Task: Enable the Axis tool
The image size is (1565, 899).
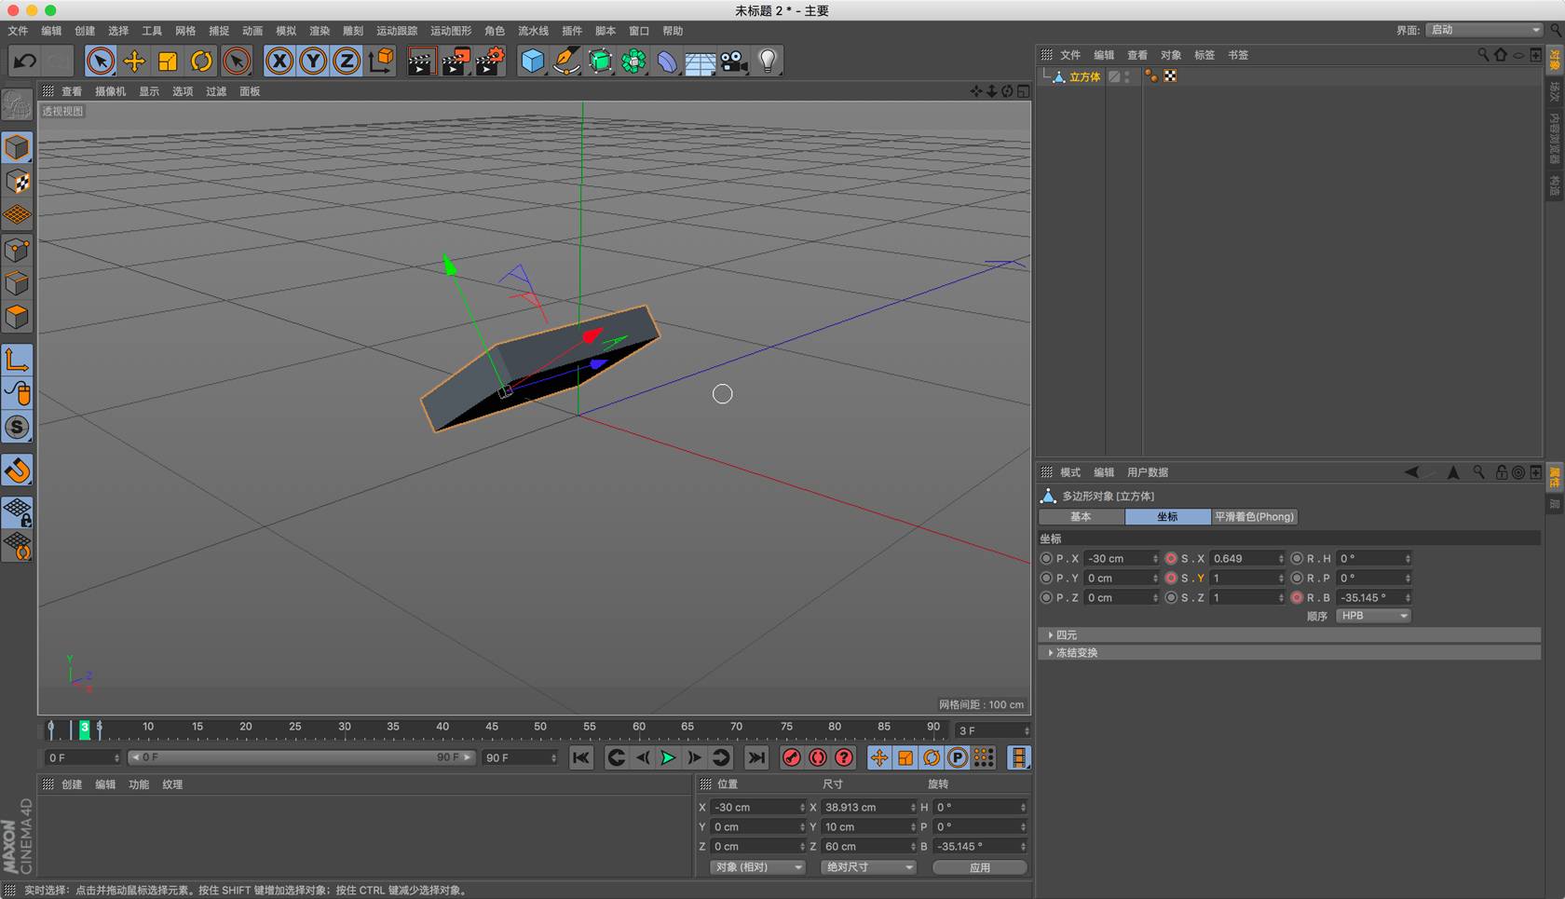Action: 17,360
